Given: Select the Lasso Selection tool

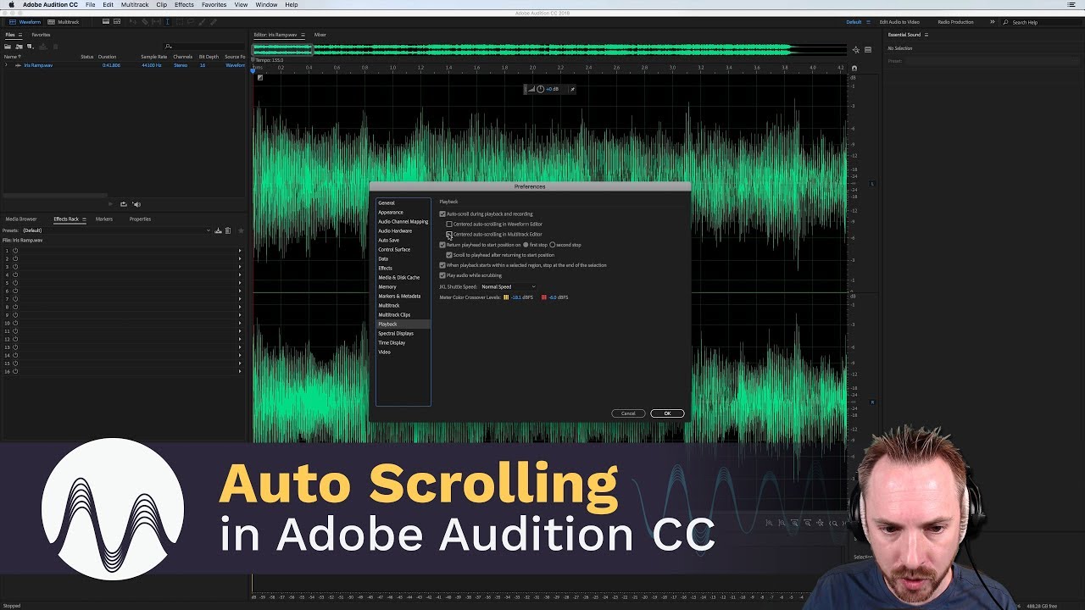Looking at the screenshot, I should 191,22.
